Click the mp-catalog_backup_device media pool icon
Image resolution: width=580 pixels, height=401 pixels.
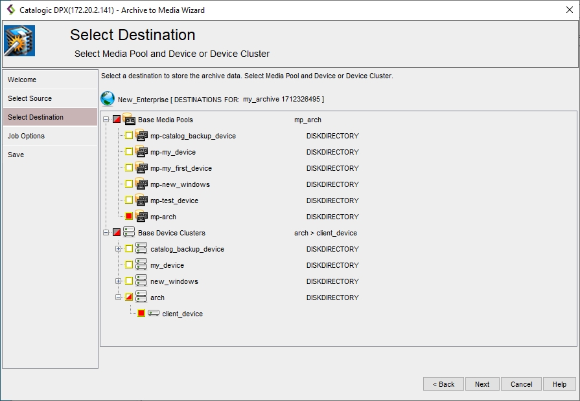click(141, 136)
